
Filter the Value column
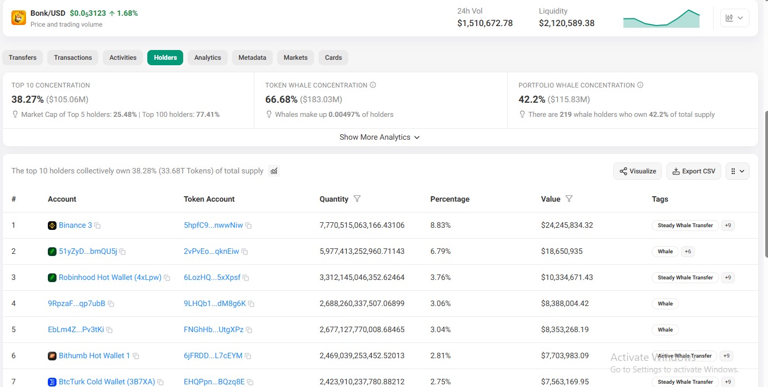(x=569, y=199)
